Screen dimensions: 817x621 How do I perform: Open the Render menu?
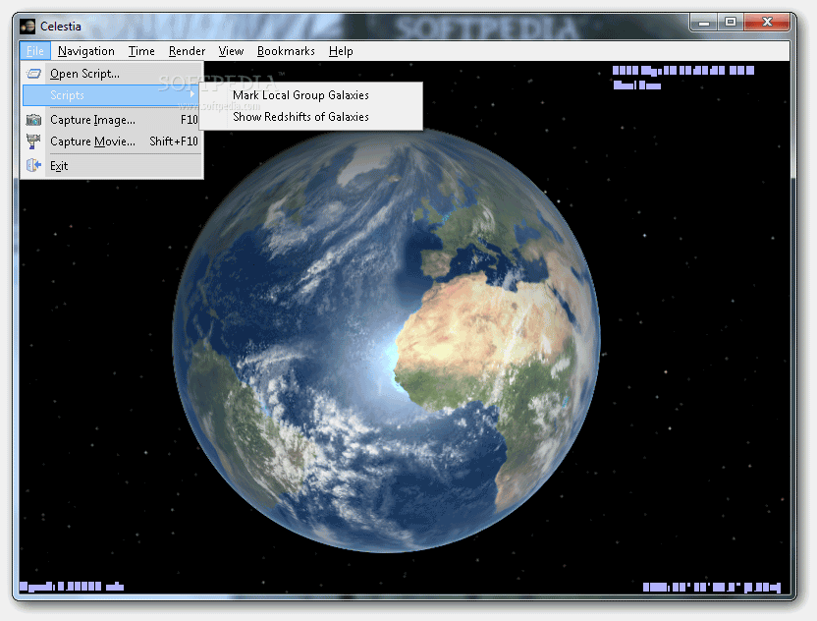click(187, 51)
